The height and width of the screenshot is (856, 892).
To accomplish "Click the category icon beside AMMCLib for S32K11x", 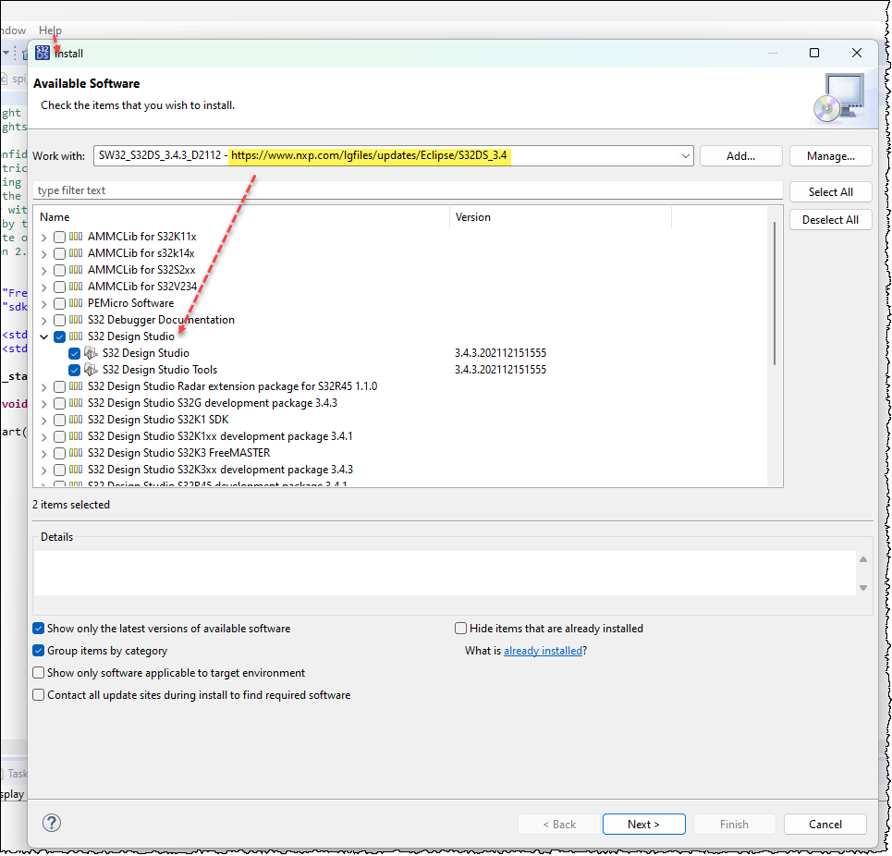I will click(x=77, y=236).
